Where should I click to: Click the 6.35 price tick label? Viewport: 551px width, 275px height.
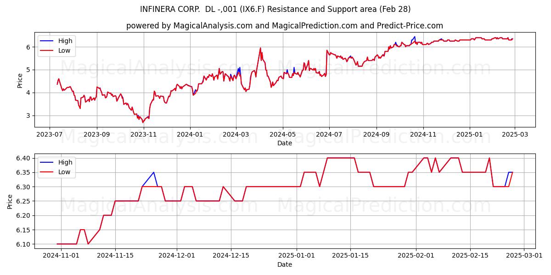tap(24, 172)
